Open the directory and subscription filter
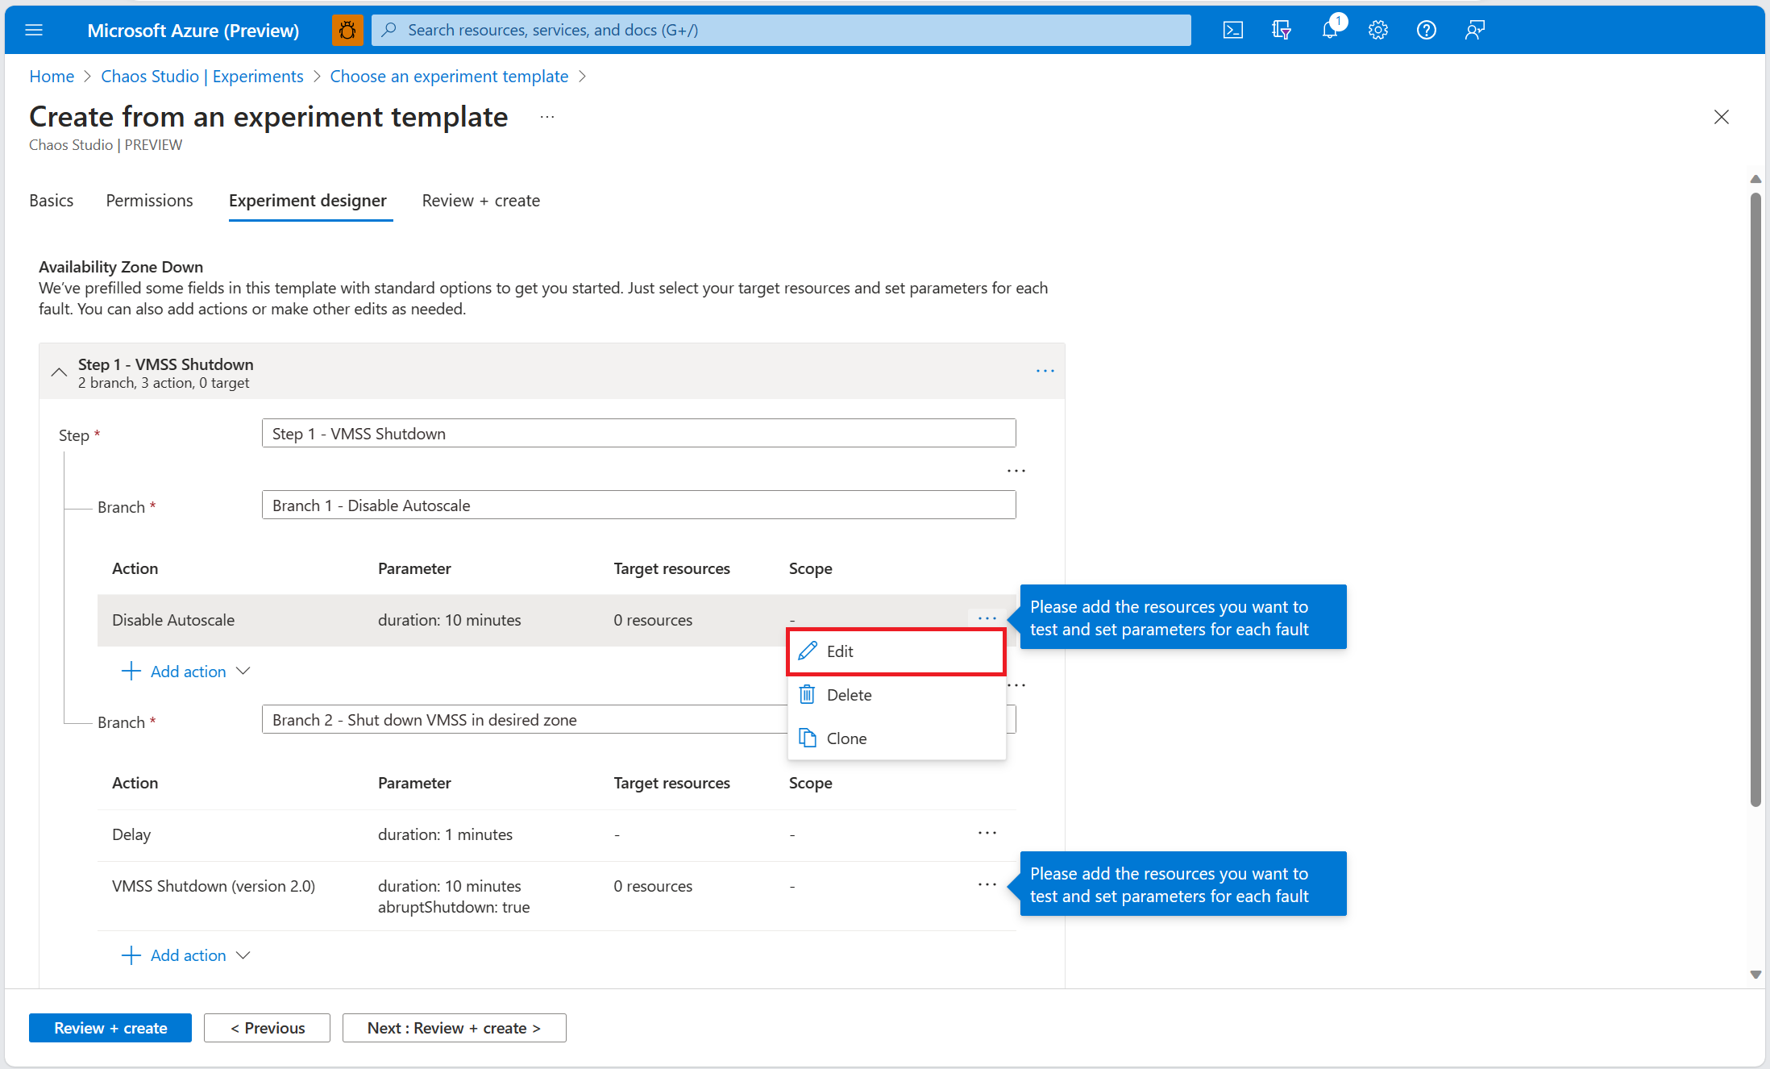 [1281, 30]
